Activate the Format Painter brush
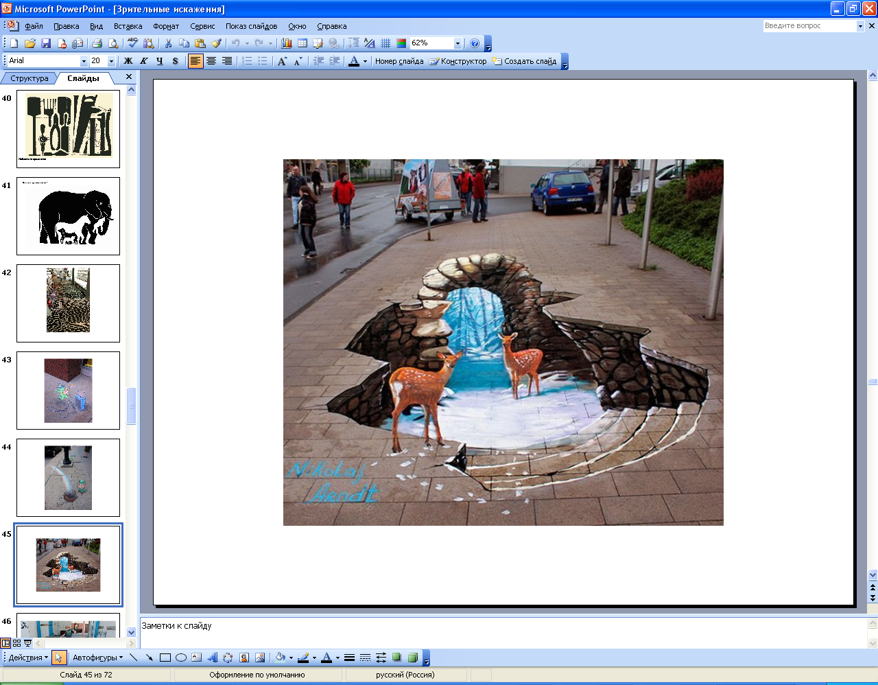Screen dimensions: 878x685 216,43
